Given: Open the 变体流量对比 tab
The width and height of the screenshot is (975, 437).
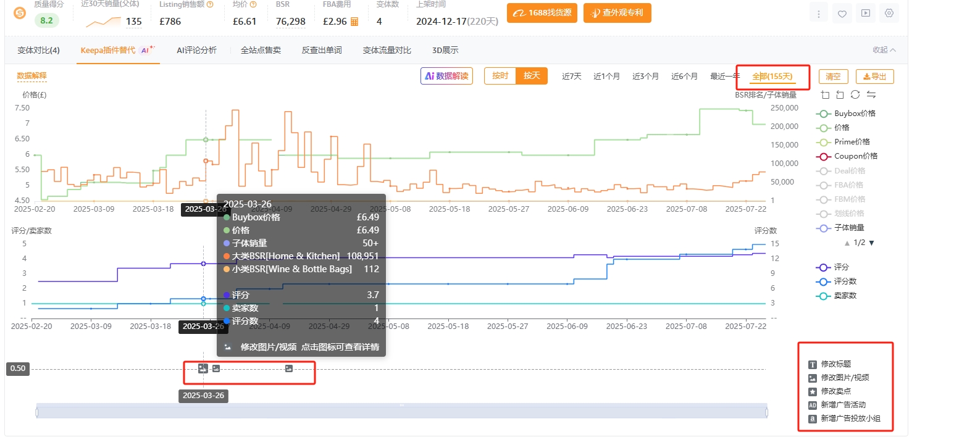Looking at the screenshot, I should (387, 51).
